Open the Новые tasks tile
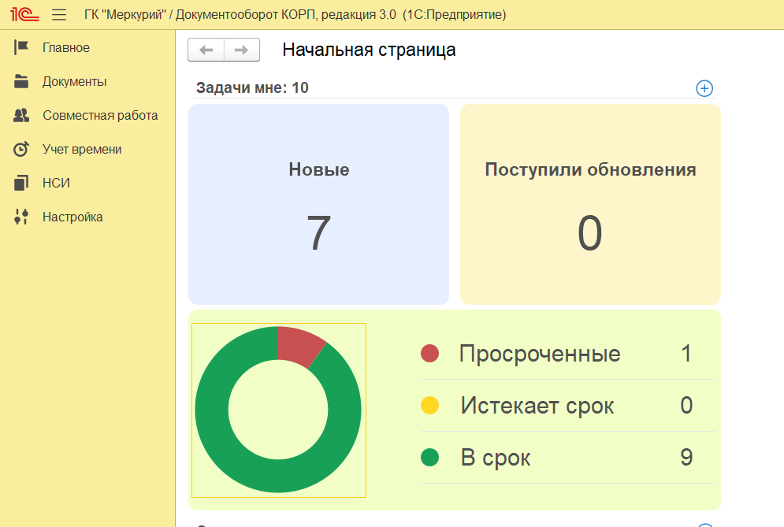The width and height of the screenshot is (784, 527). tap(318, 204)
